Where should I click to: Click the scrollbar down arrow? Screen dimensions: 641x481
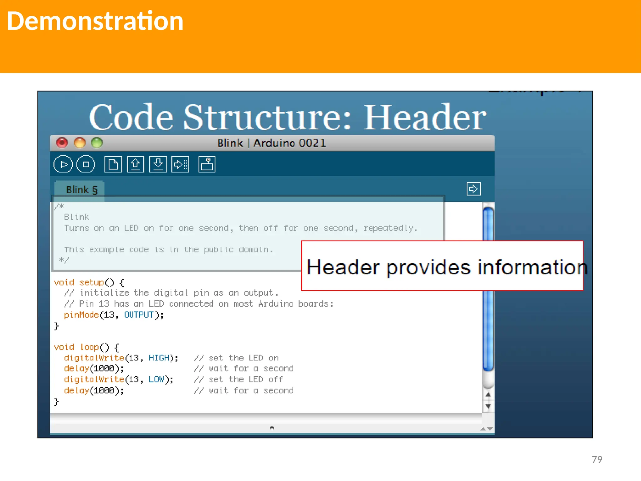(488, 406)
